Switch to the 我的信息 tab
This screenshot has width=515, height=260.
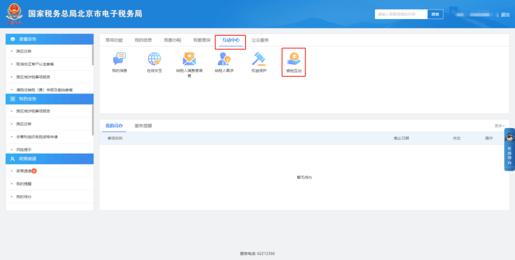click(143, 40)
